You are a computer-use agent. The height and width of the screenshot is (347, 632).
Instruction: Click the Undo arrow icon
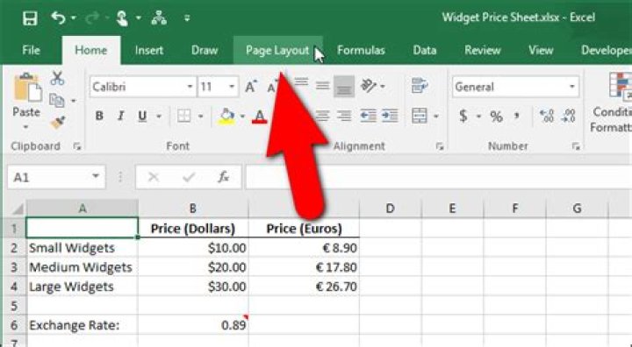59,18
